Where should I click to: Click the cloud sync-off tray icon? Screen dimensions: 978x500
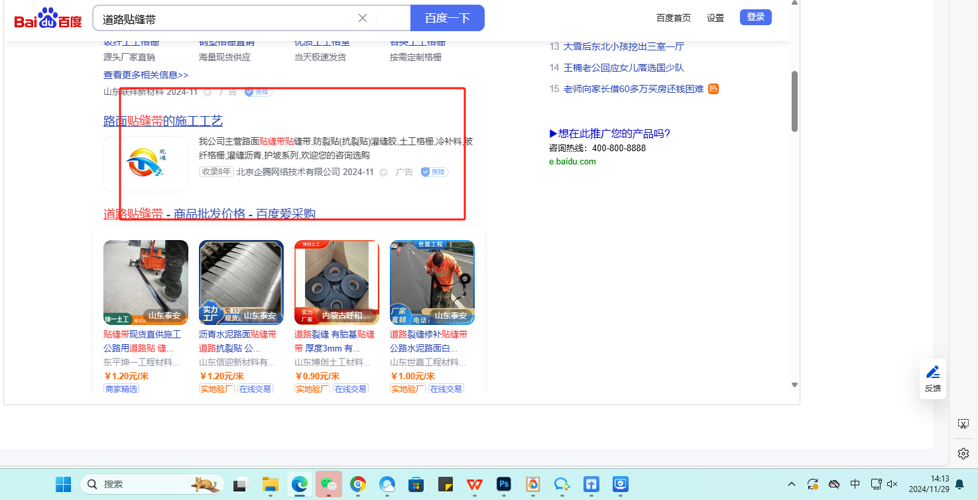[834, 484]
